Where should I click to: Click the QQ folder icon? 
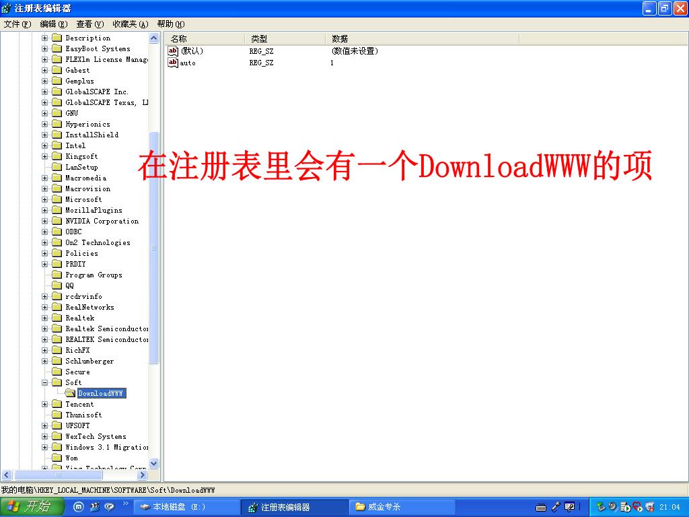57,285
